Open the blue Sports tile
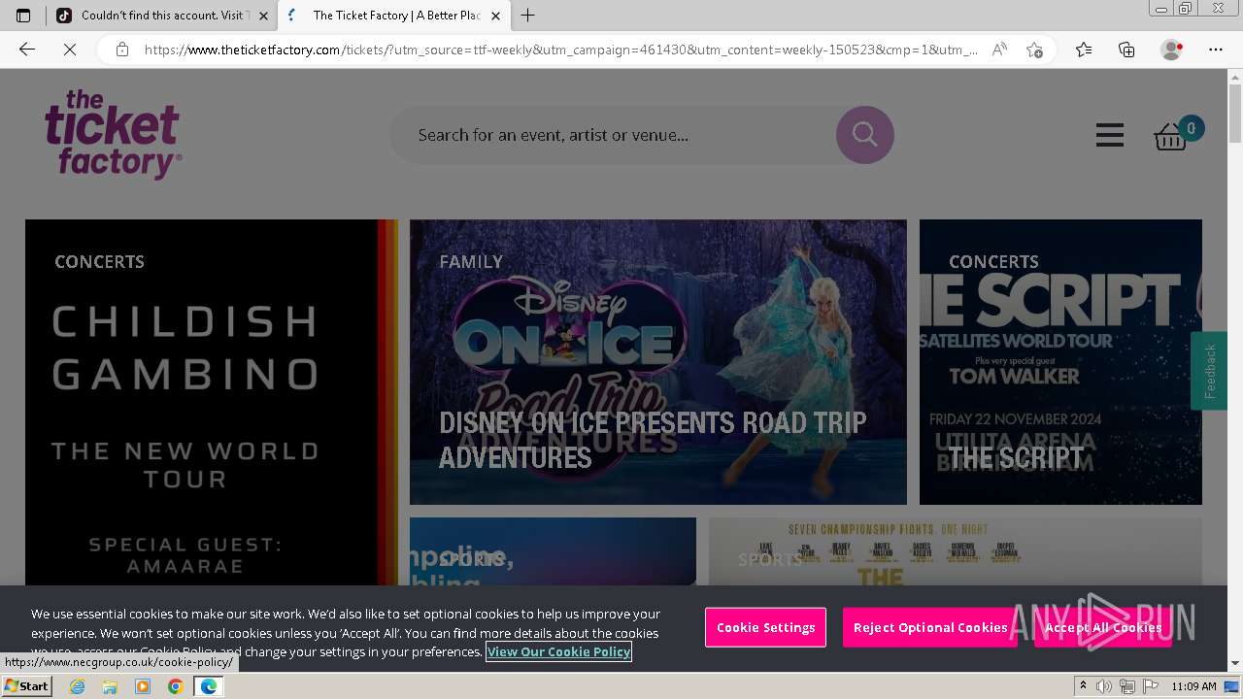The height and width of the screenshot is (699, 1243). click(x=553, y=551)
